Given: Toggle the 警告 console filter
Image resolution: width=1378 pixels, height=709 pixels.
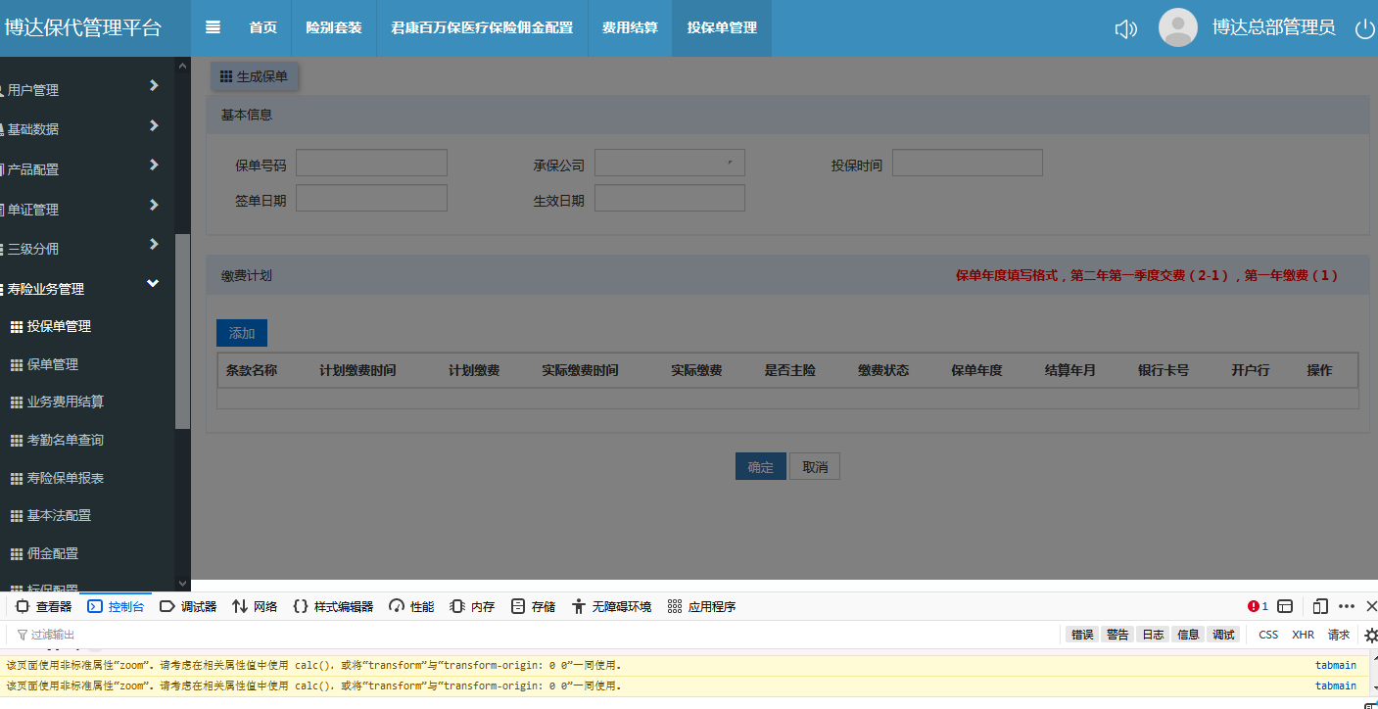Looking at the screenshot, I should (1117, 635).
